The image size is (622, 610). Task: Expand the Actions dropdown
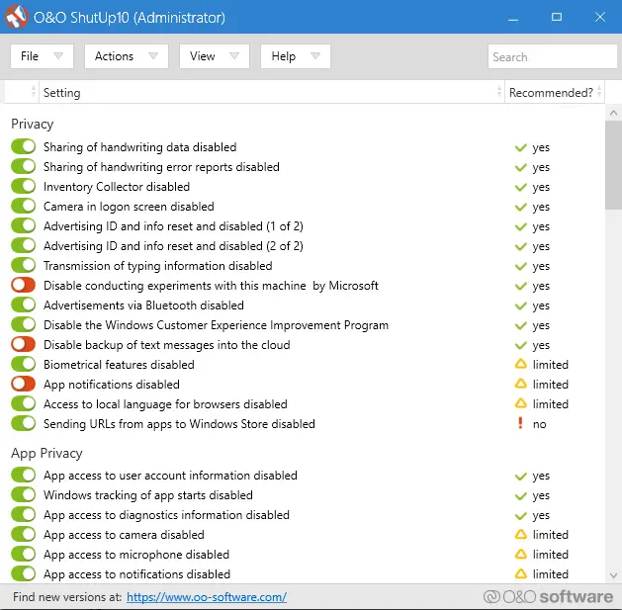click(126, 56)
